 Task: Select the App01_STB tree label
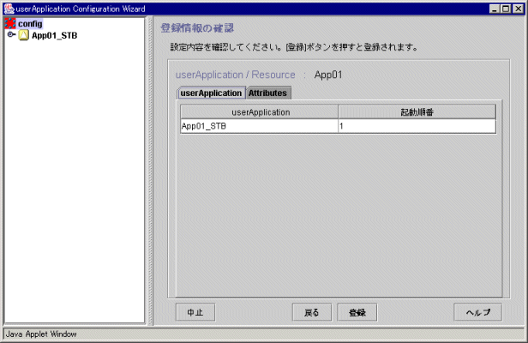point(54,35)
